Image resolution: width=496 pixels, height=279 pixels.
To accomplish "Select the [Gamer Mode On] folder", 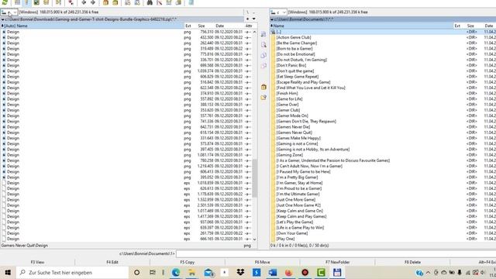I will [x=292, y=115].
